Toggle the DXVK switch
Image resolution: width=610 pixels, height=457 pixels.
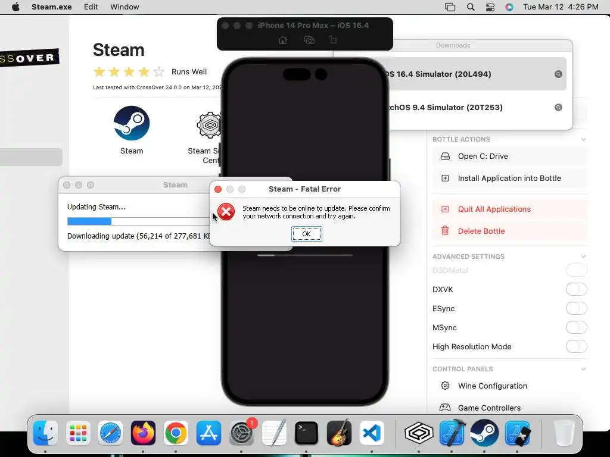click(x=576, y=289)
